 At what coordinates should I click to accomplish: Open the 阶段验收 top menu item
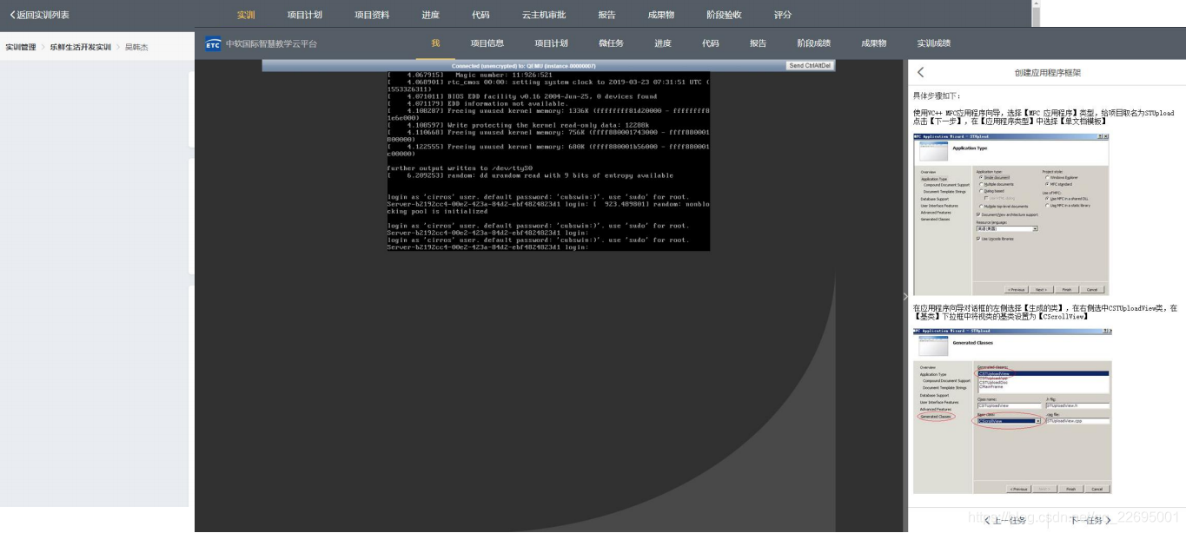pos(724,15)
